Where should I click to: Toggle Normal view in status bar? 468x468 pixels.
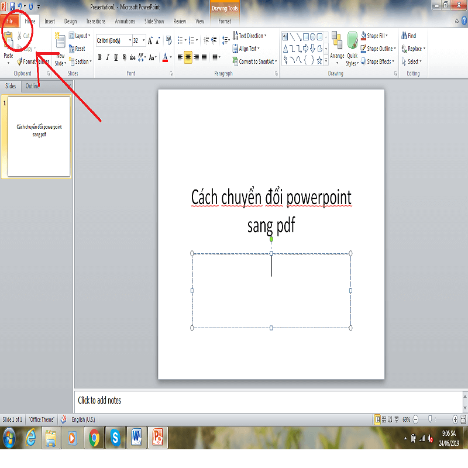click(x=377, y=419)
